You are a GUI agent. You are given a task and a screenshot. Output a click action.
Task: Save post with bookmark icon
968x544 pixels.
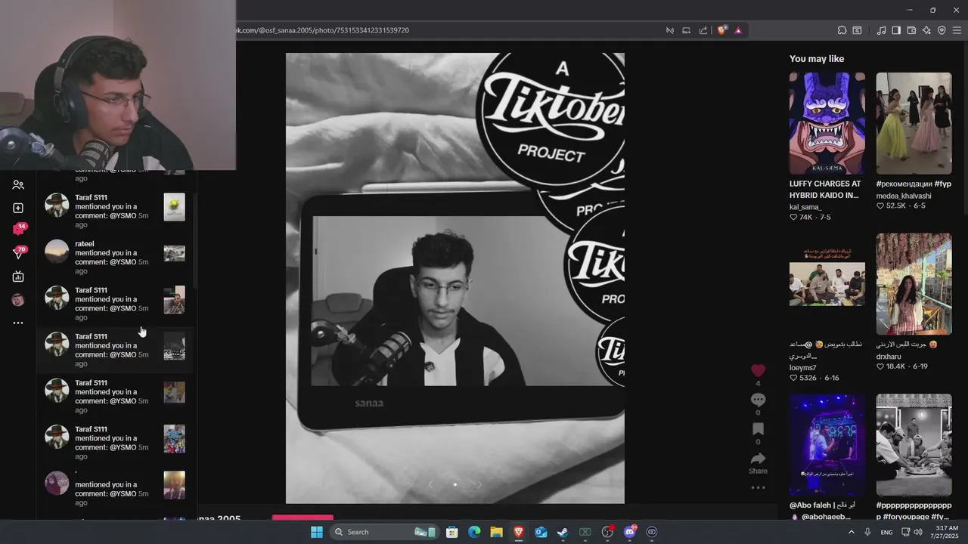758,429
